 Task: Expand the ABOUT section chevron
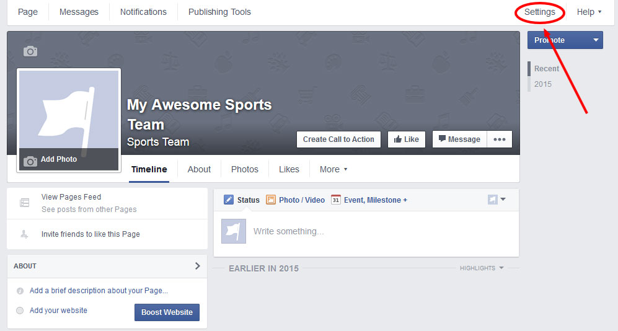[198, 266]
